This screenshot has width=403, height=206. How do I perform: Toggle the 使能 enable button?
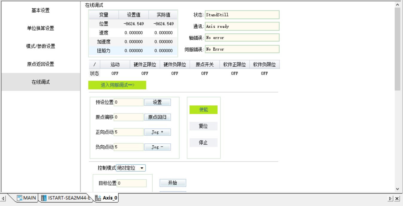[x=203, y=110]
